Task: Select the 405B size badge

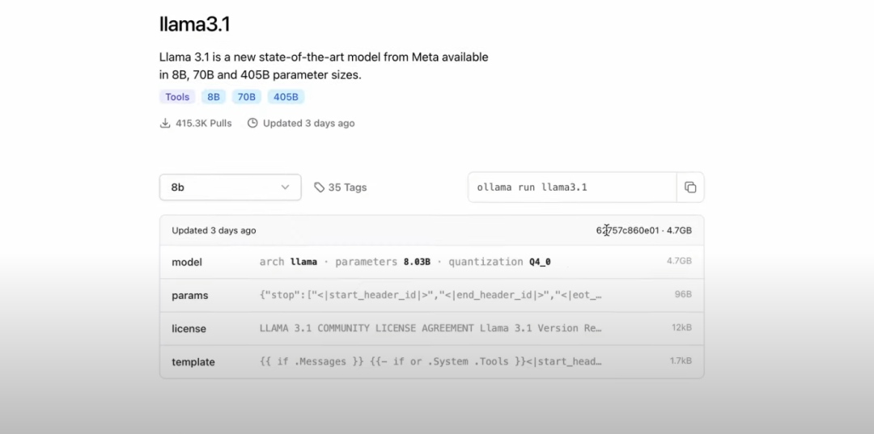Action: point(286,97)
